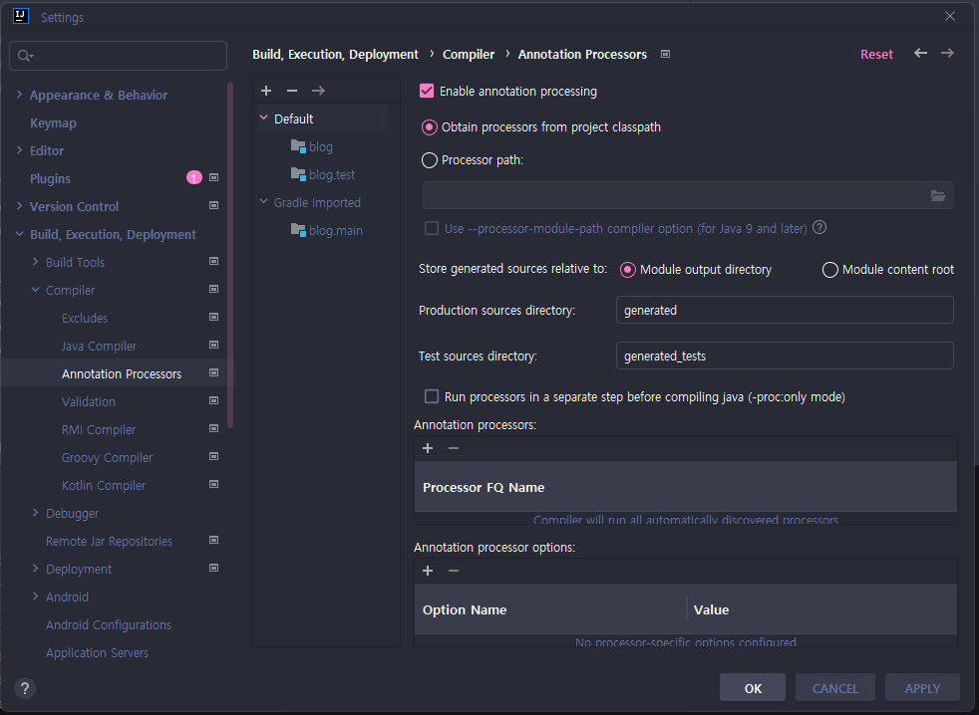Choose Module output directory radio button

point(627,270)
